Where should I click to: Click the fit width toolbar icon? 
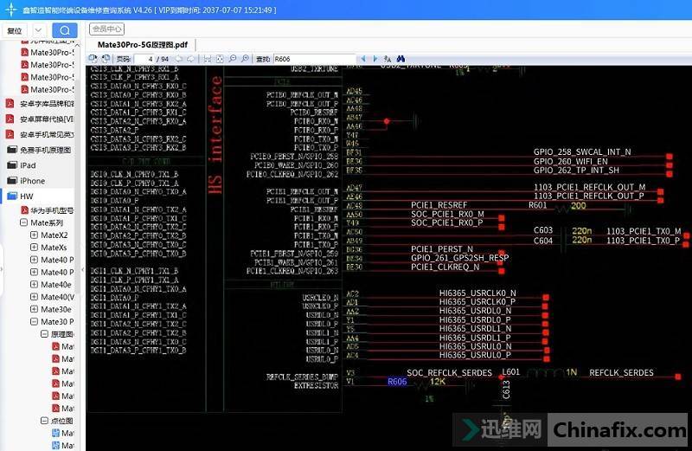[207, 59]
